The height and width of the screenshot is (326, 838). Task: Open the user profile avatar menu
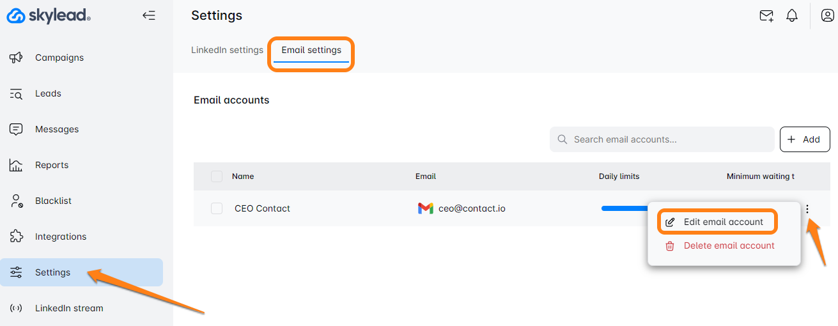tap(826, 16)
